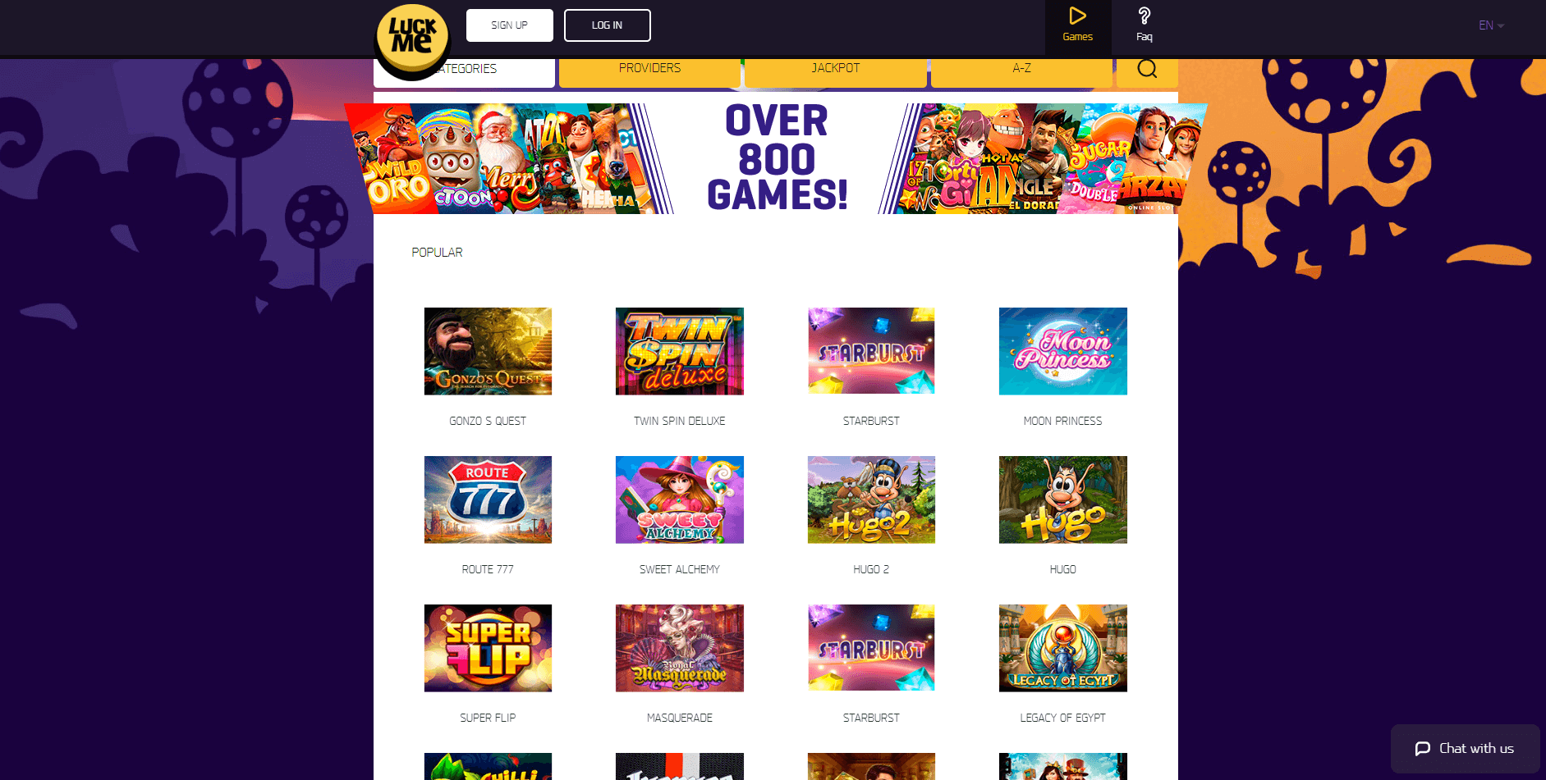Click the Sign Up button
1546x780 pixels.
point(509,25)
